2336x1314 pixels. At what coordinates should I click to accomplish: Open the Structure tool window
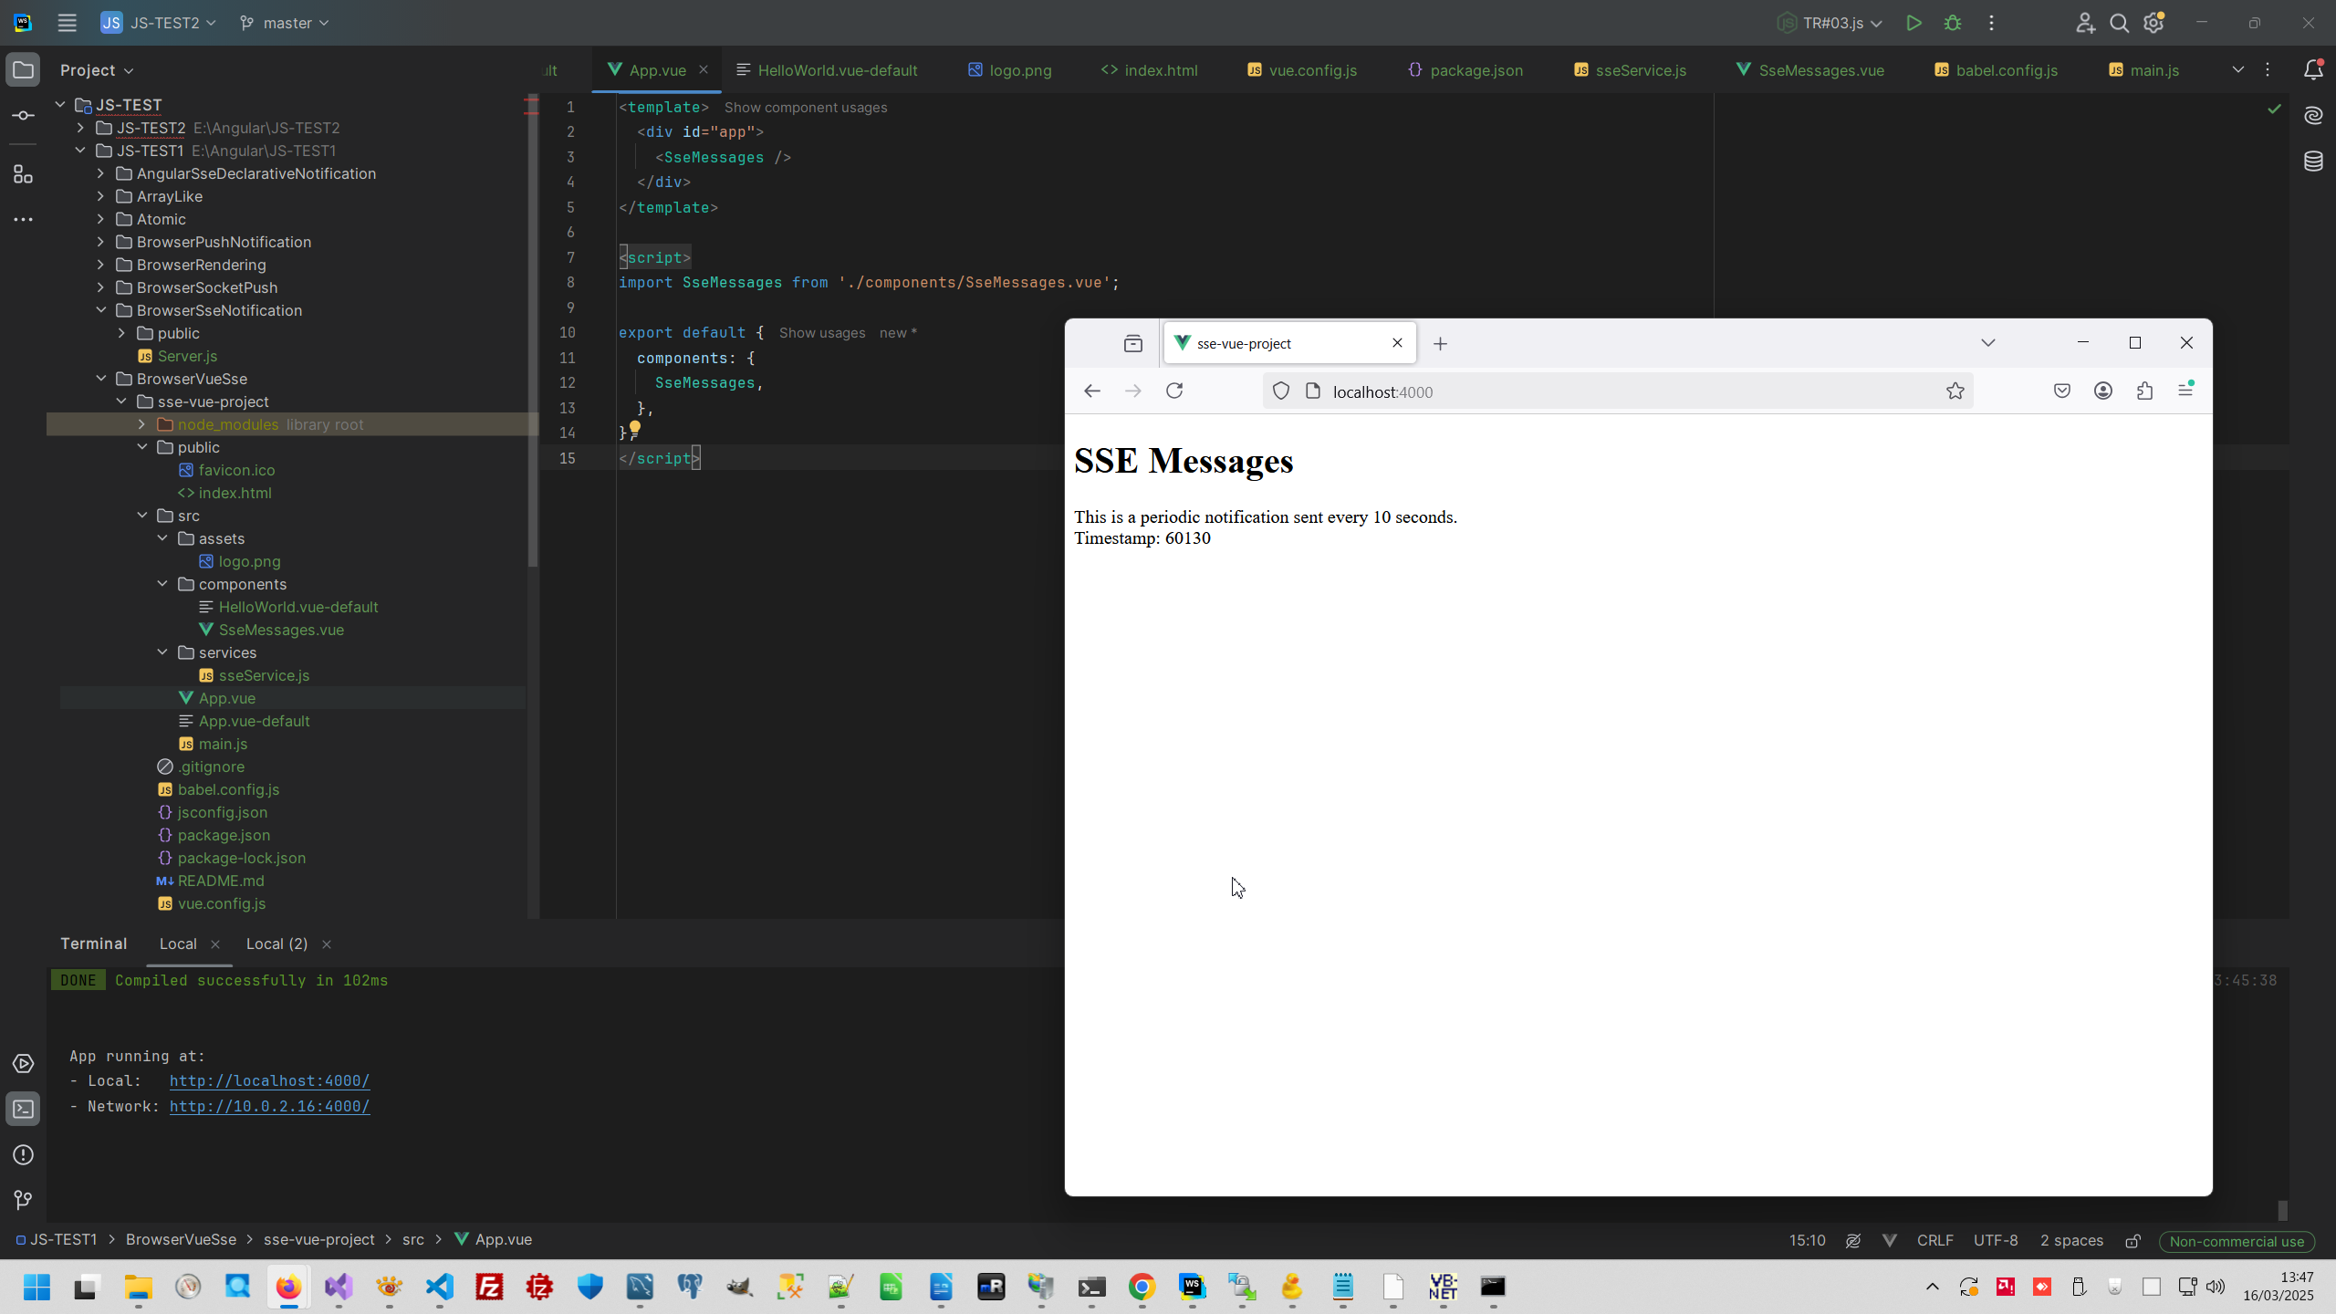[24, 174]
